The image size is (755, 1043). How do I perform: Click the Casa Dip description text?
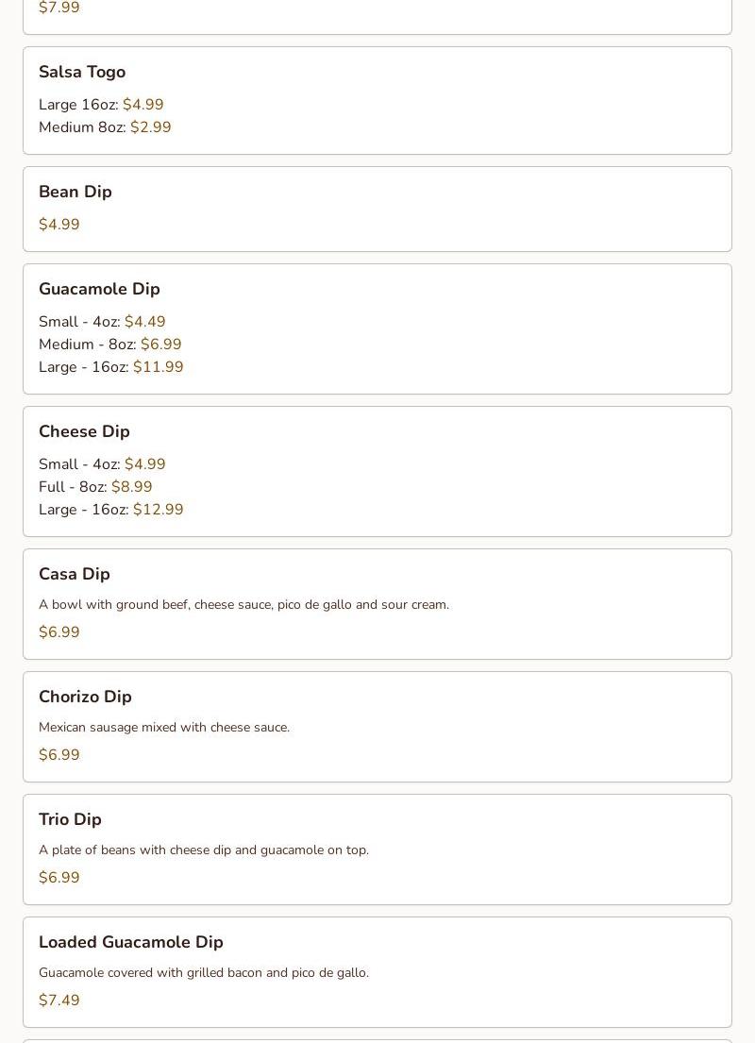pyautogui.click(x=243, y=605)
